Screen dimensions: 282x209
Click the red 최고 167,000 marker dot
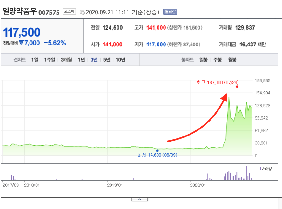[237, 87]
